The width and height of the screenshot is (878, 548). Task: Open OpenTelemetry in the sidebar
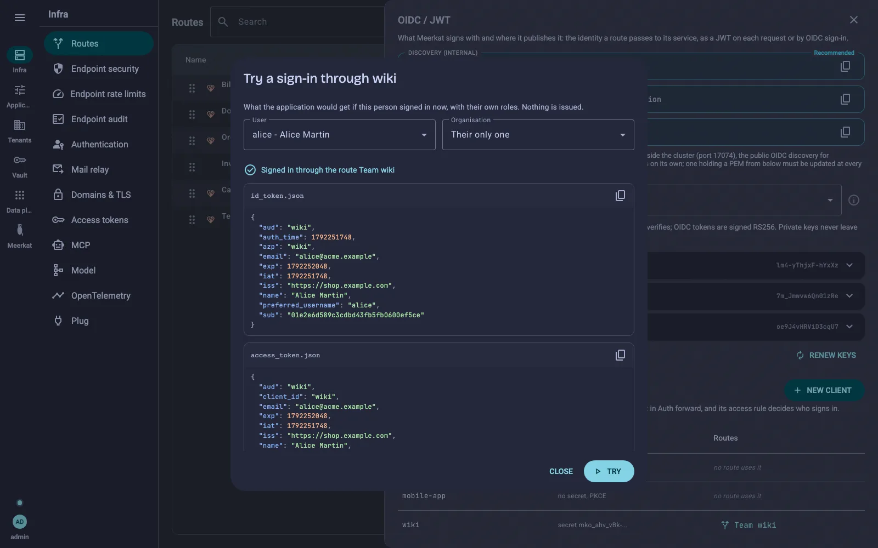point(99,295)
